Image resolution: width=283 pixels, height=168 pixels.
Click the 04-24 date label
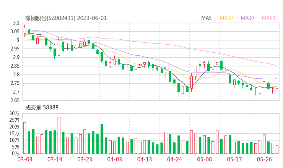tap(174, 159)
